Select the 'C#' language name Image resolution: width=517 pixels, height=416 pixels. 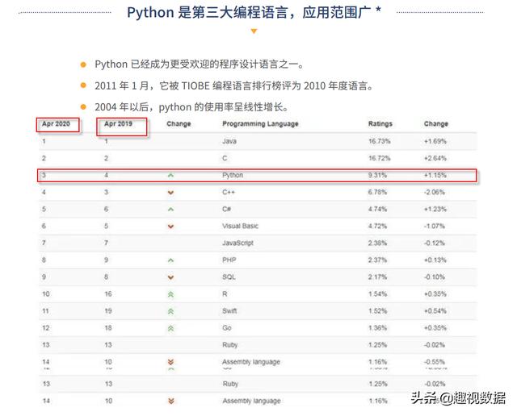tap(226, 209)
